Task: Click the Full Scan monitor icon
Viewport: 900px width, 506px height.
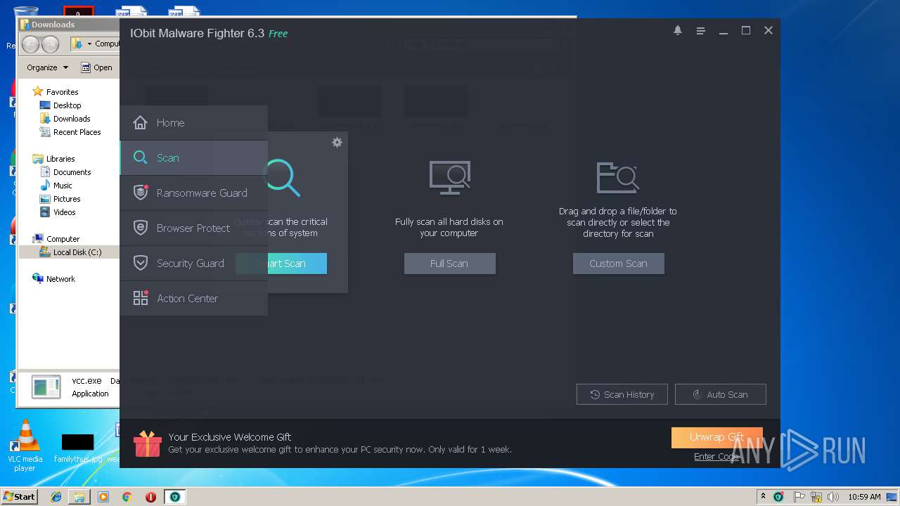Action: point(449,177)
